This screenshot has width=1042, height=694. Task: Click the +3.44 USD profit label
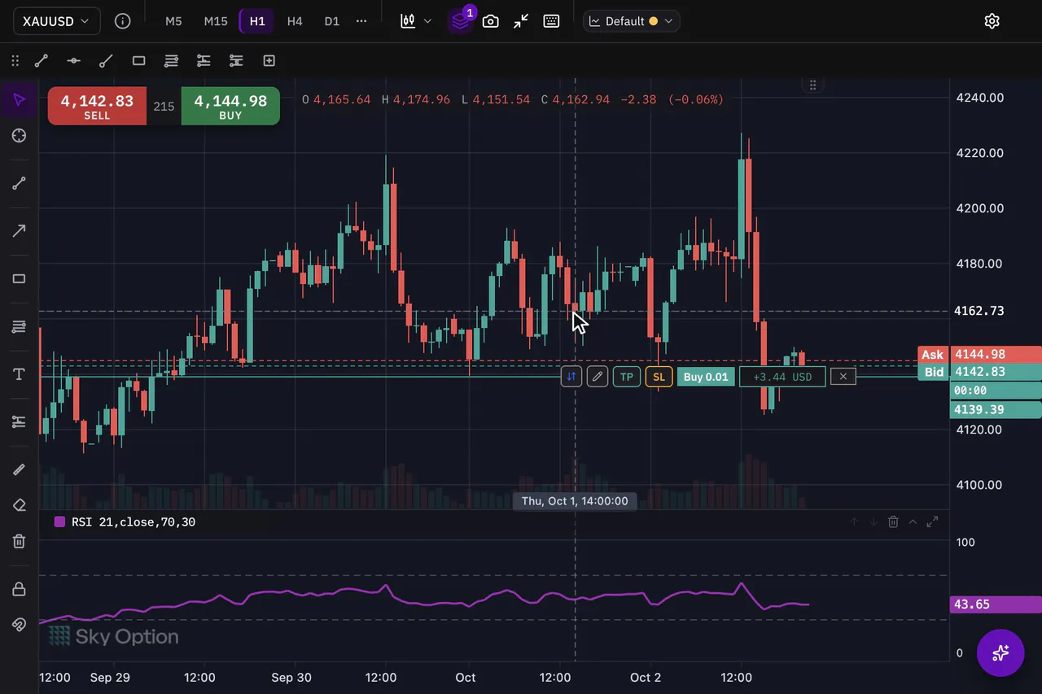tap(782, 377)
